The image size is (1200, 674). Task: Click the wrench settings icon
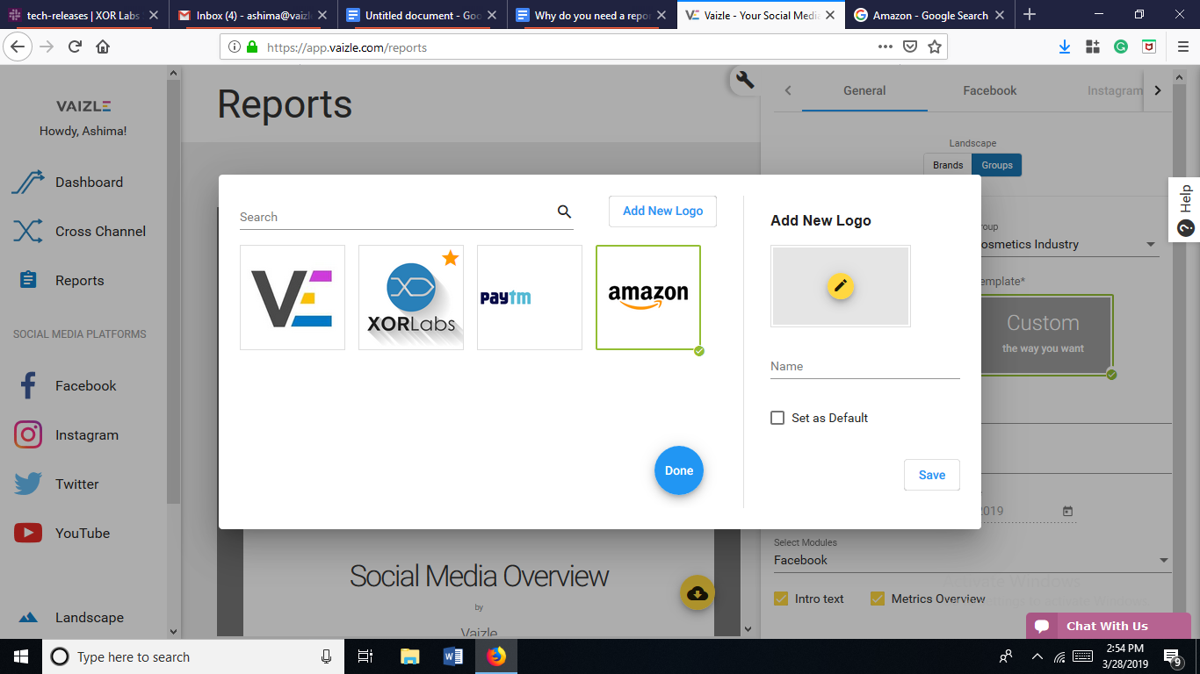point(745,81)
